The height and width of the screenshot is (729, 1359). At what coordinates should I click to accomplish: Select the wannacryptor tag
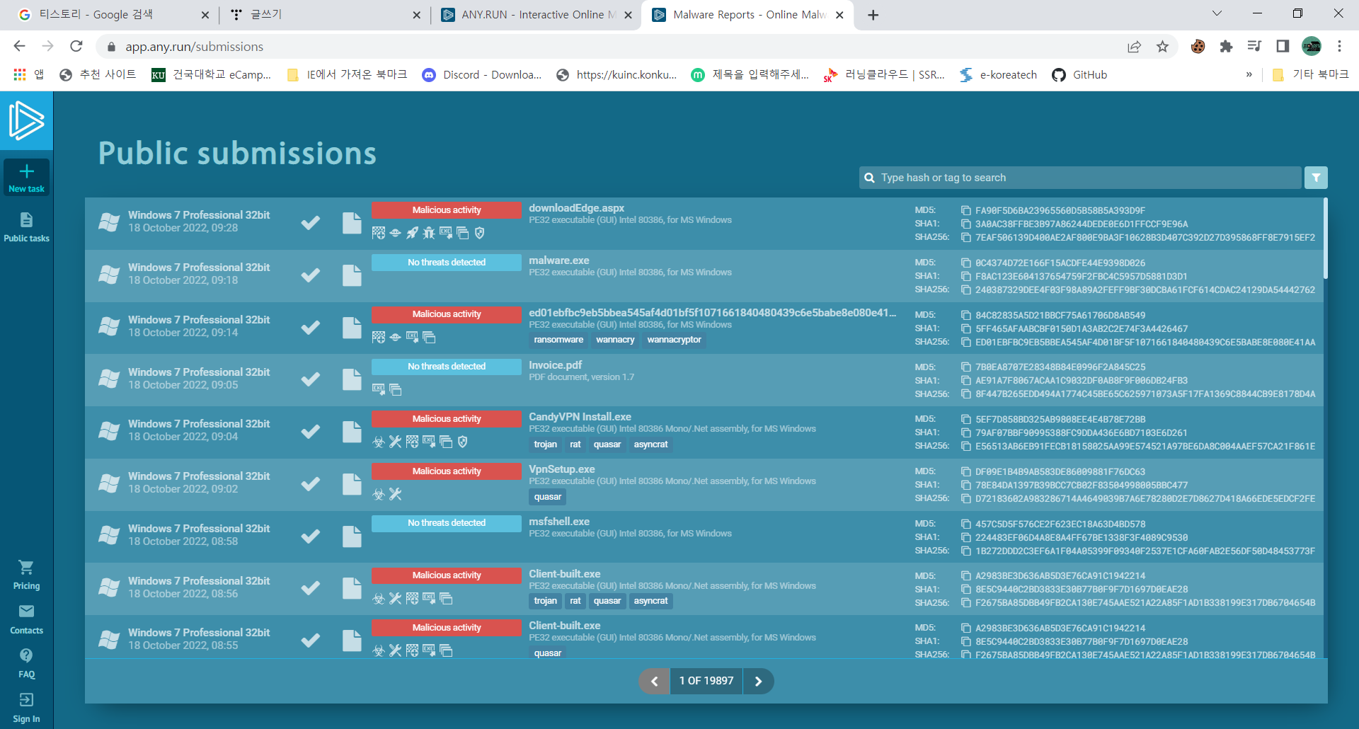(x=674, y=340)
